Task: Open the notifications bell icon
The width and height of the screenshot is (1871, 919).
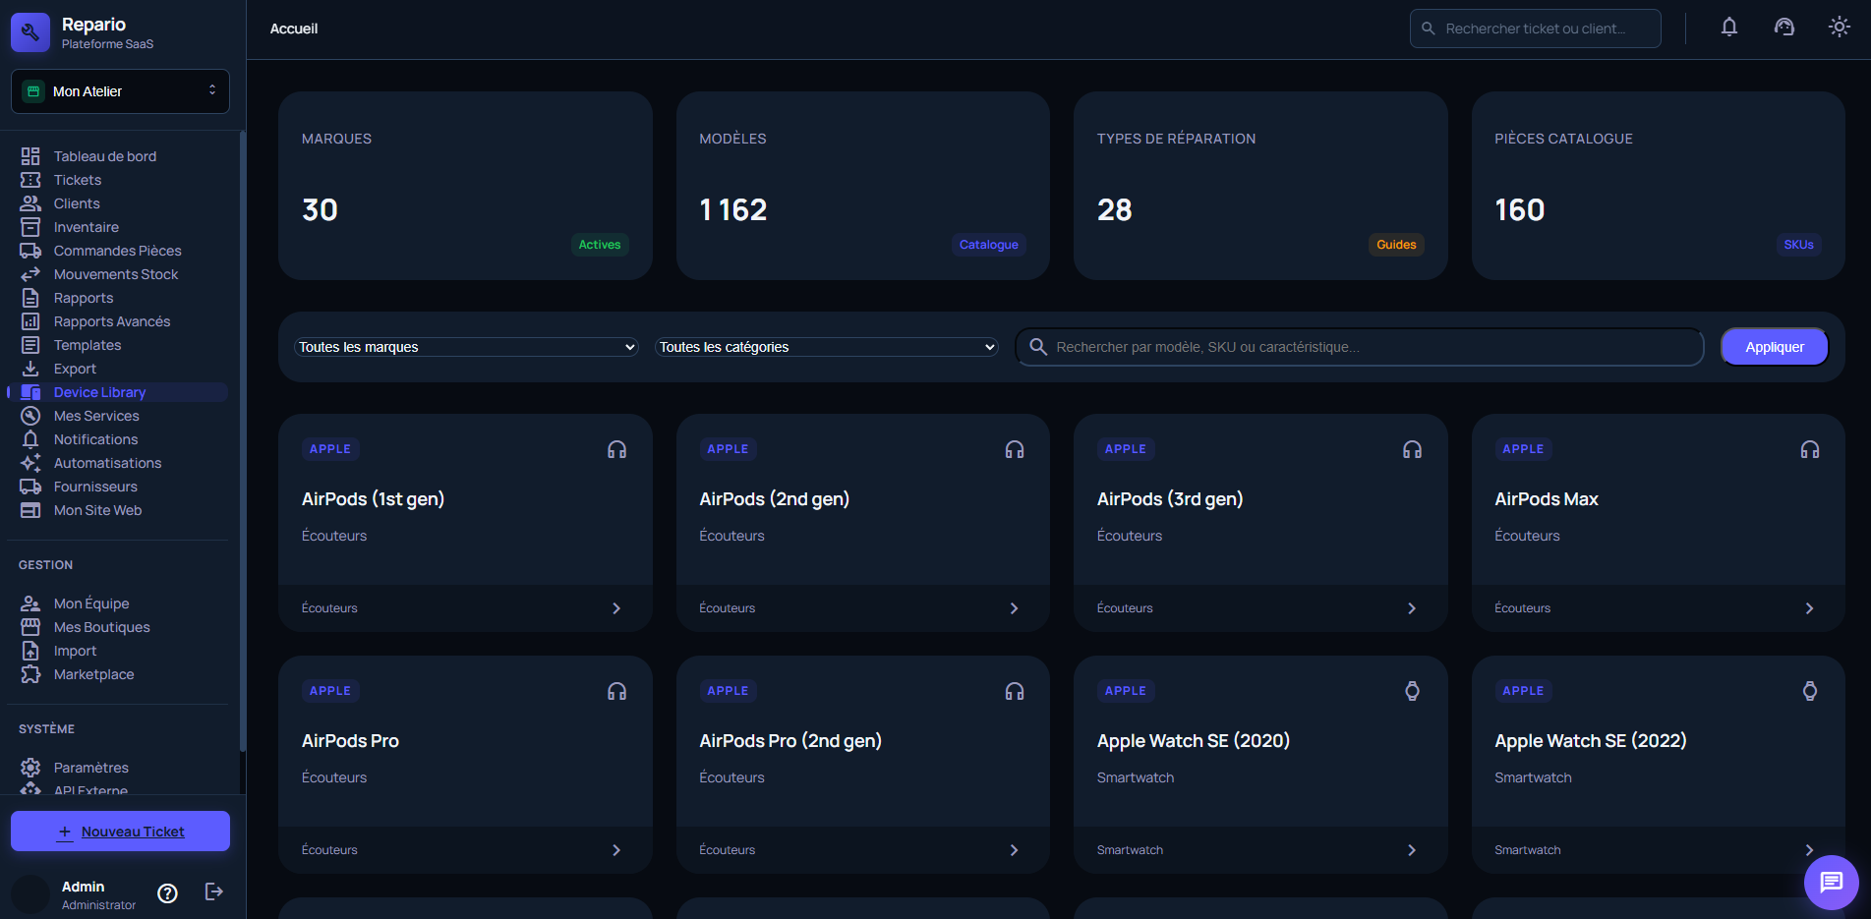Action: pos(1728,28)
